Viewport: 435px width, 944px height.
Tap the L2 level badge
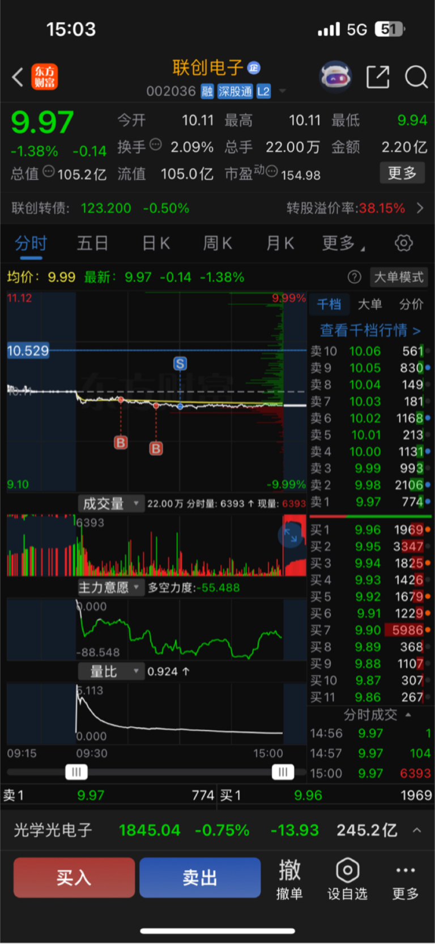click(x=263, y=91)
